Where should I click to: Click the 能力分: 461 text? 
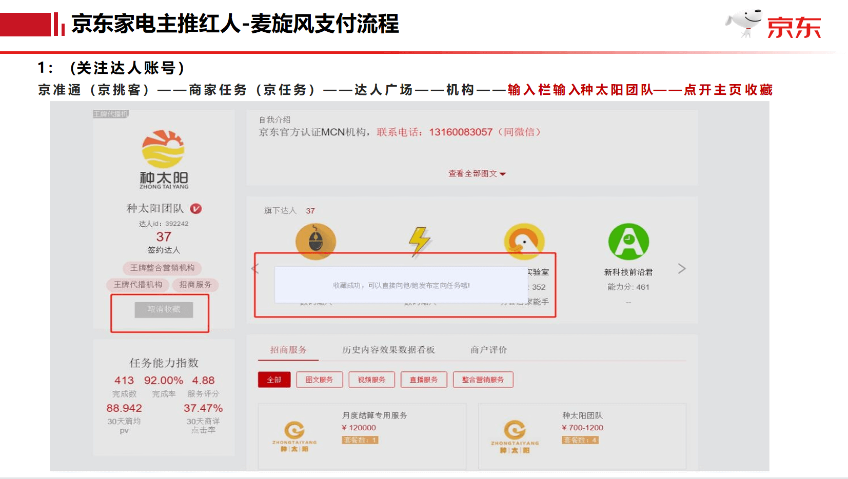[x=628, y=287]
